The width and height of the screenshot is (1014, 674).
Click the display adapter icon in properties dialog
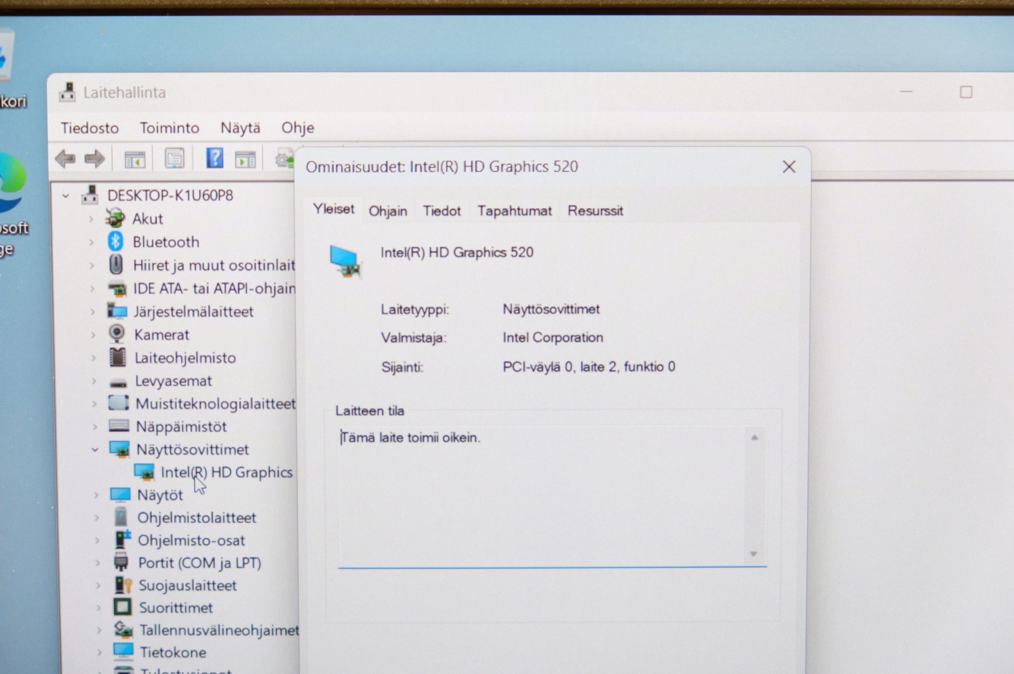tap(346, 261)
